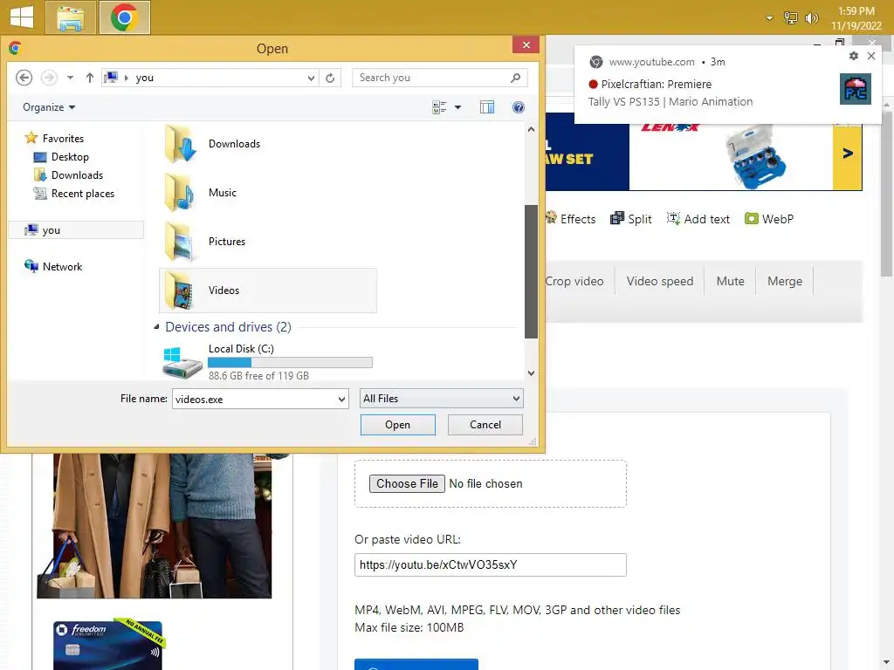Show hidden tray icons arrow

pyautogui.click(x=769, y=18)
